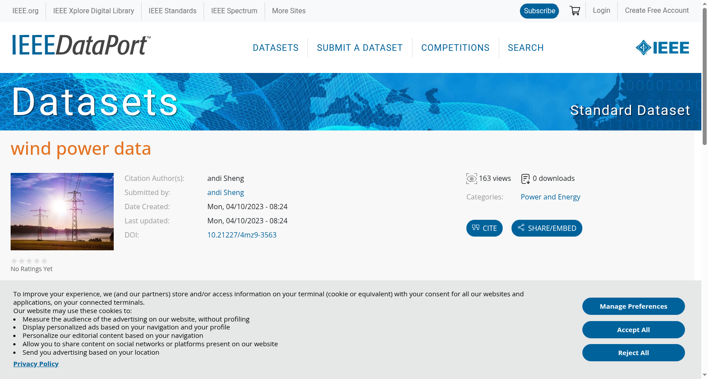Screen dimensions: 708x379
Task: Click the Last updated label
Action: point(147,221)
